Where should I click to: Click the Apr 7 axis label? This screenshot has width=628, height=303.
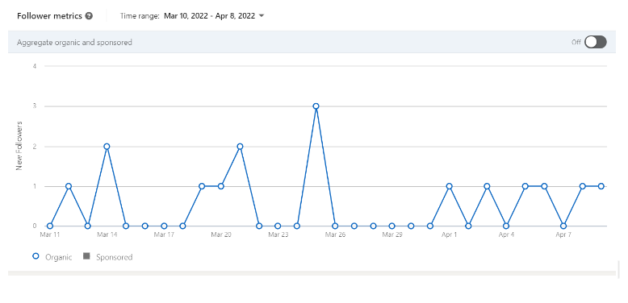click(x=563, y=235)
